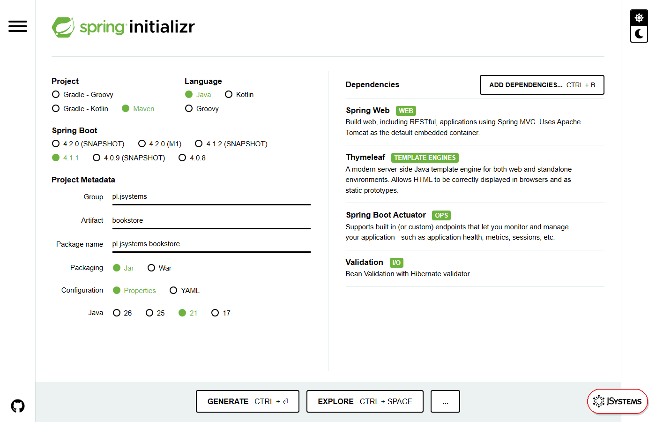Explore the generated project

pos(365,401)
